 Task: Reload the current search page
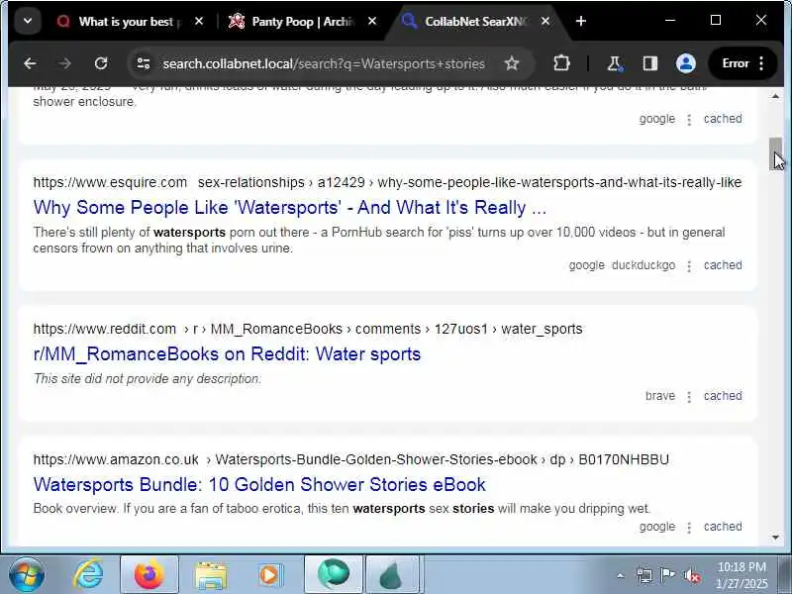[101, 63]
